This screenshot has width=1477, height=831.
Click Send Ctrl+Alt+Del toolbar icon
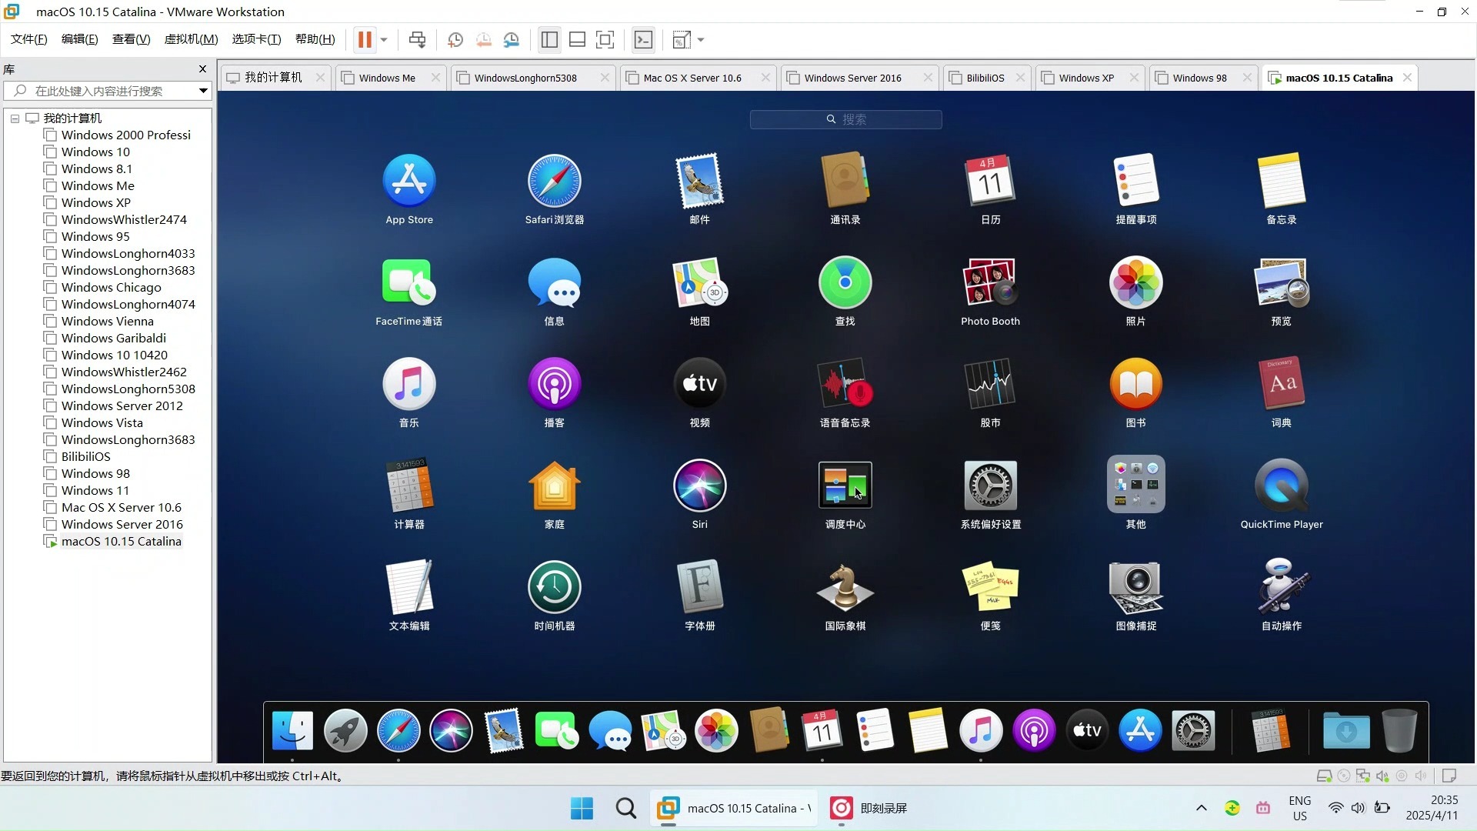(417, 39)
